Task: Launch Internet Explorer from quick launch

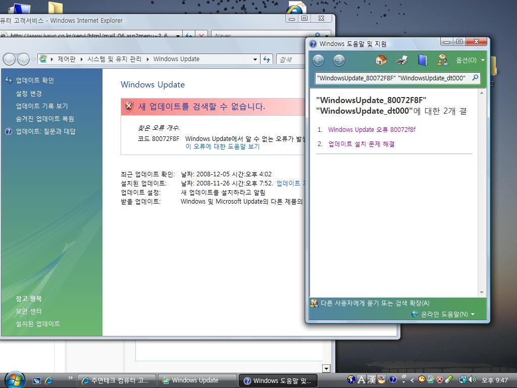Action: click(x=49, y=380)
